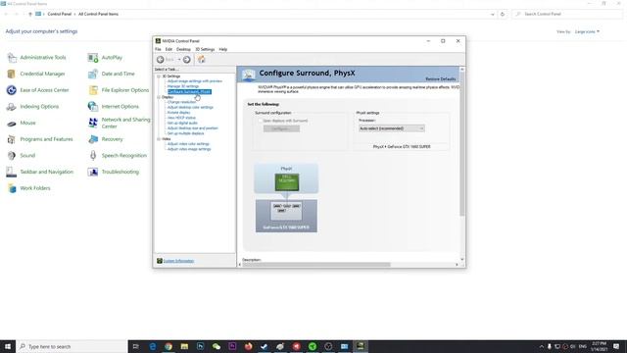The image size is (627, 353).
Task: Open the Desktop menu
Action: point(183,49)
